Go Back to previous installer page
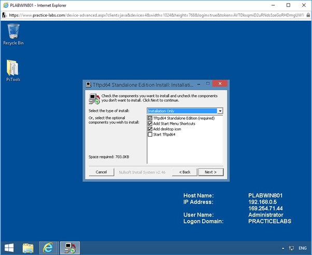312x255 pixels. [185, 172]
